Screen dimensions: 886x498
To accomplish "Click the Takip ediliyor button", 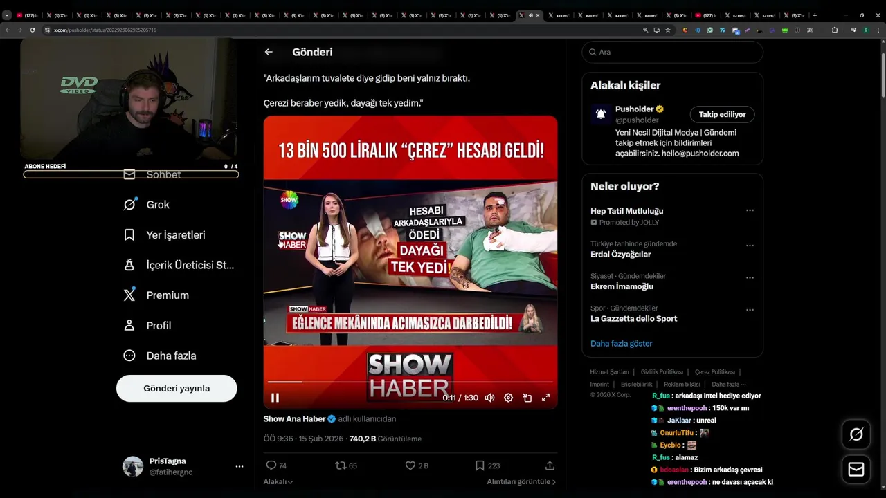I will tap(722, 114).
